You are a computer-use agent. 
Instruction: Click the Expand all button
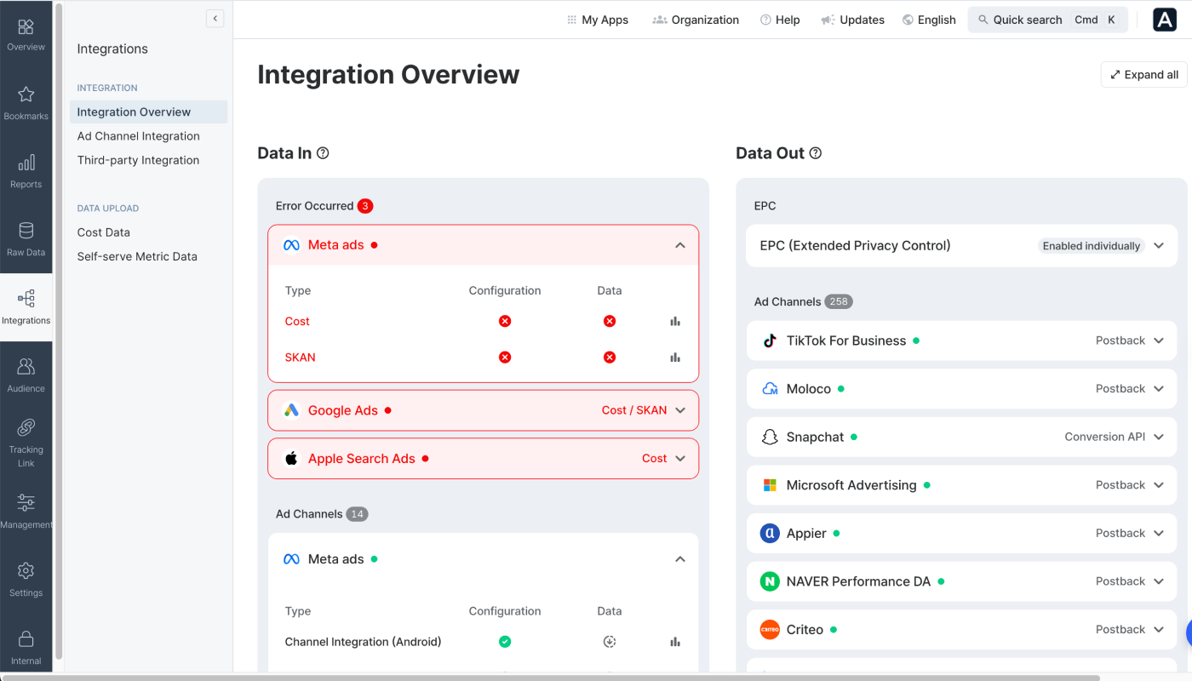(x=1144, y=74)
